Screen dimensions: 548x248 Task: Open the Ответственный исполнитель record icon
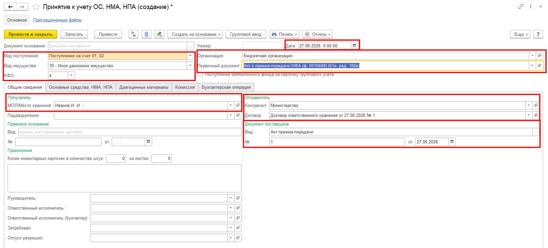pos(238,208)
